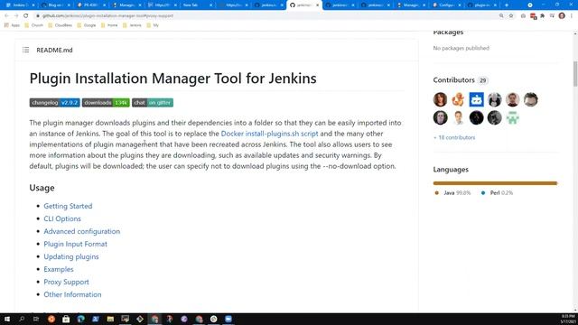Expand the My bookmarks folder

[x=153, y=25]
